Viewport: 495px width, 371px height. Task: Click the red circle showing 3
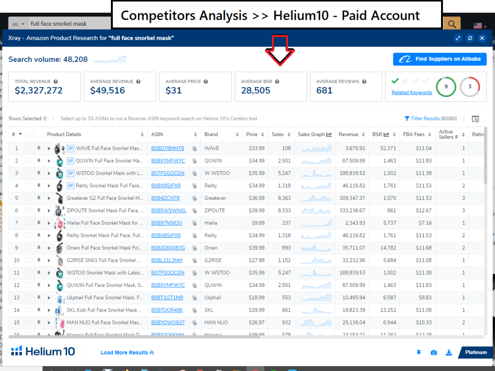pos(470,87)
